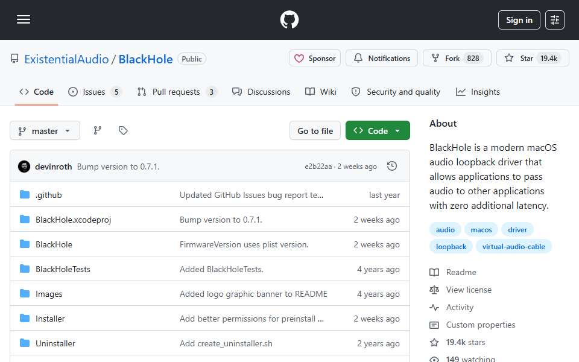Sponsor this project with heart button
Image resolution: width=579 pixels, height=362 pixels.
pos(315,59)
